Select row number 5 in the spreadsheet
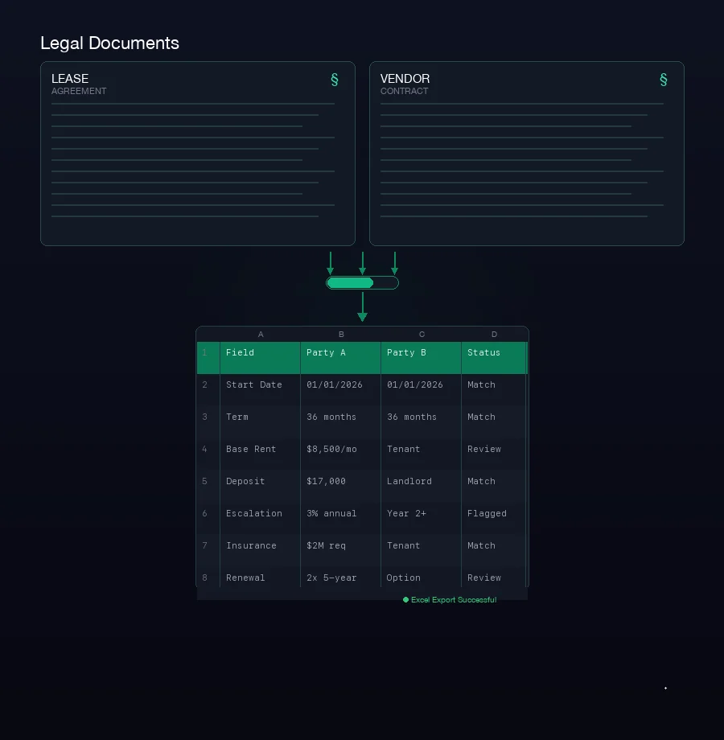Image resolution: width=724 pixels, height=740 pixels. tap(205, 481)
